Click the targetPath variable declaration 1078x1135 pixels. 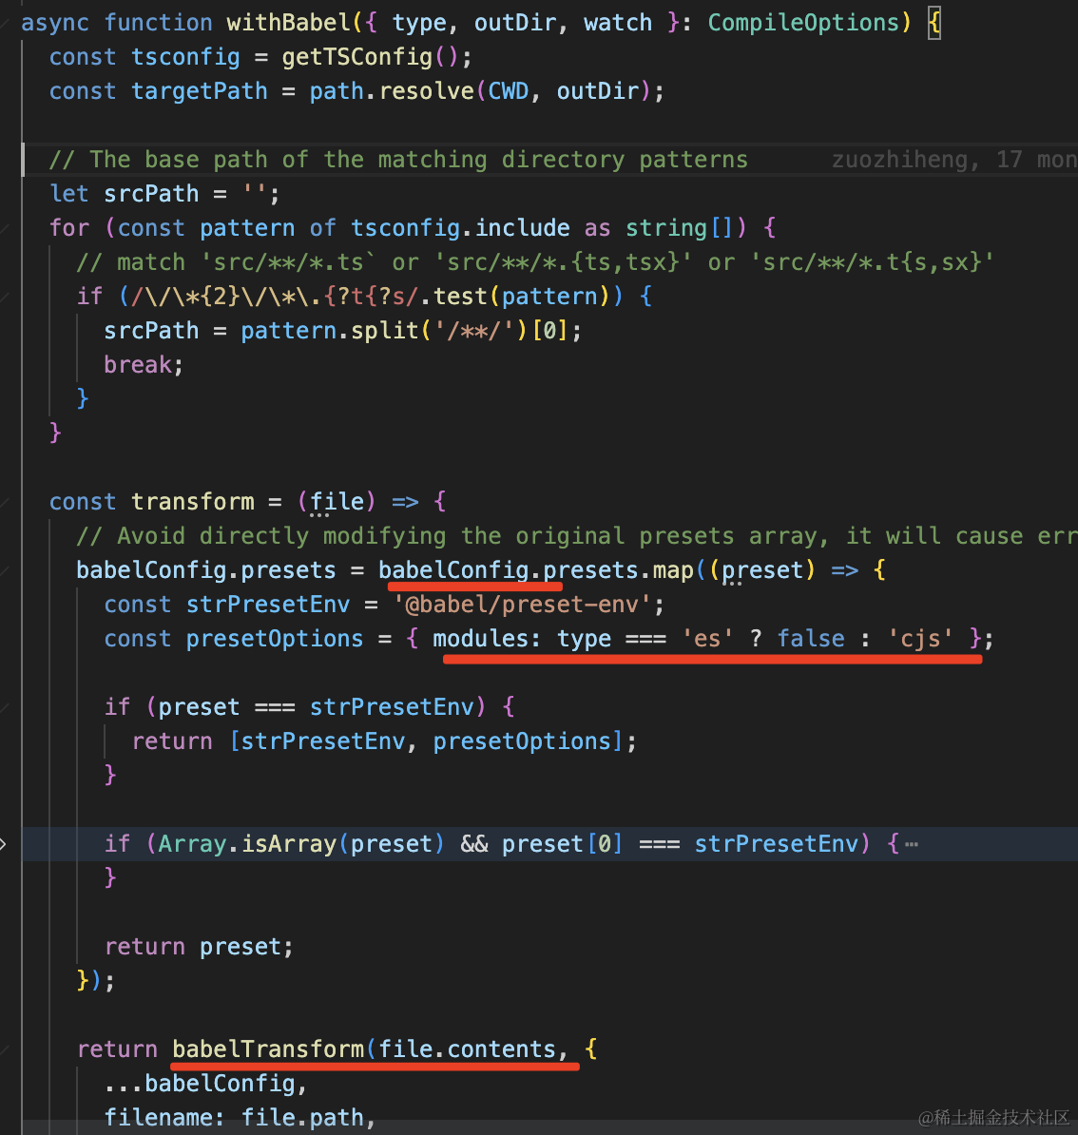pyautogui.click(x=199, y=91)
